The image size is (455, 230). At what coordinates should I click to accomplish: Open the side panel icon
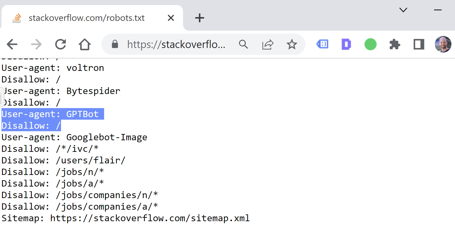coord(418,44)
